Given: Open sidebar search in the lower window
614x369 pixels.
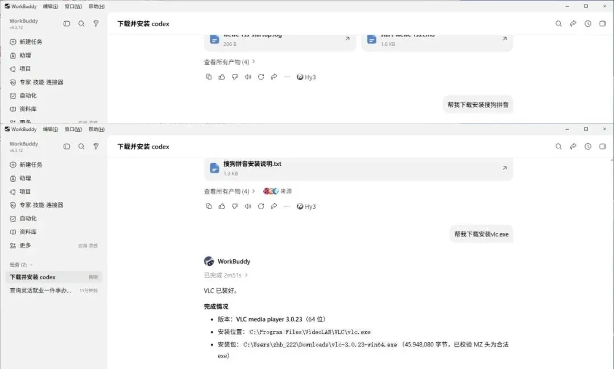Looking at the screenshot, I should click(81, 147).
